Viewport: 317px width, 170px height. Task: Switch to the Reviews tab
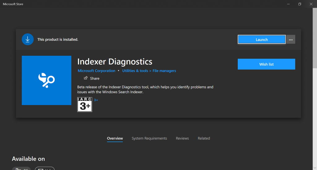[182, 139]
